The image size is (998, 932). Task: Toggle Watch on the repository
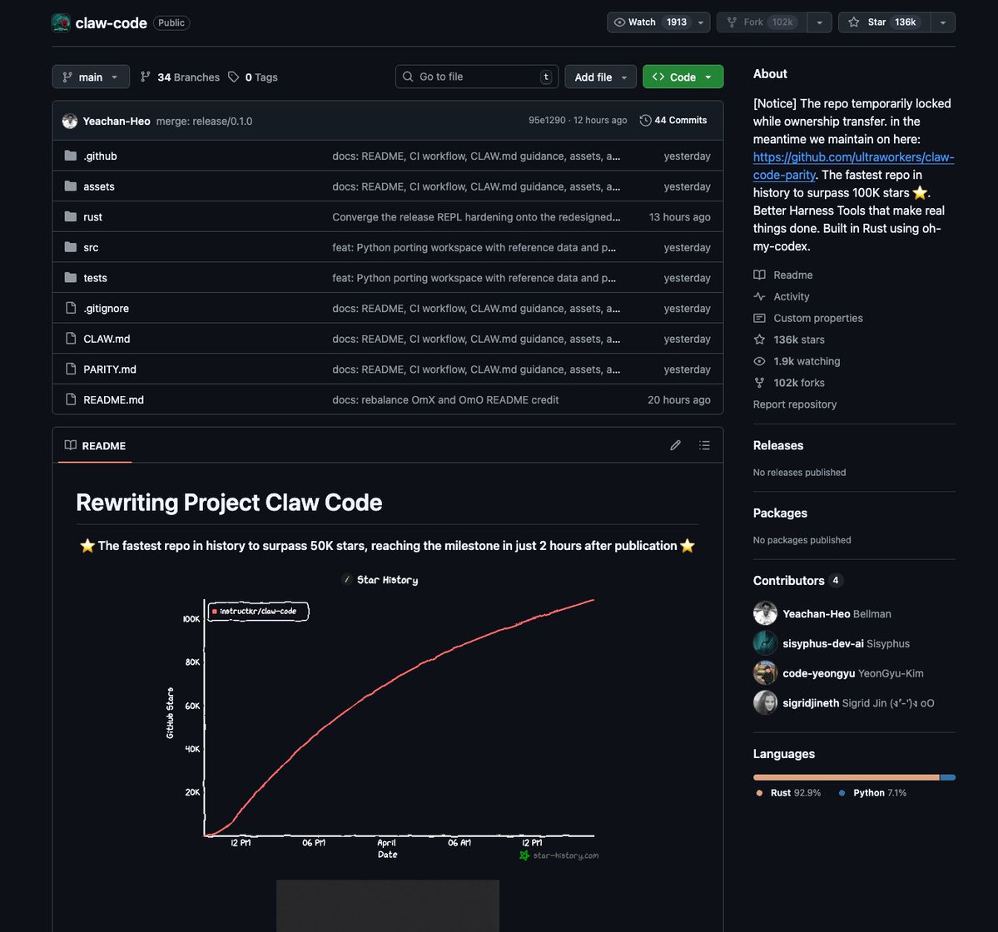coord(650,22)
